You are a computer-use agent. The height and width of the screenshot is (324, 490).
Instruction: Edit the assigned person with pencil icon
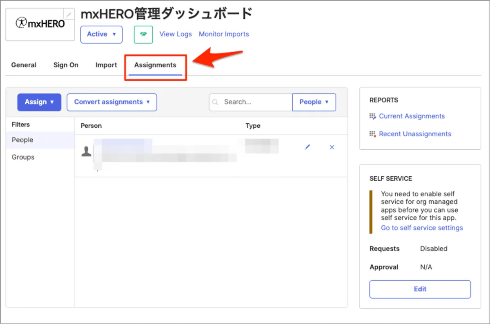[307, 147]
